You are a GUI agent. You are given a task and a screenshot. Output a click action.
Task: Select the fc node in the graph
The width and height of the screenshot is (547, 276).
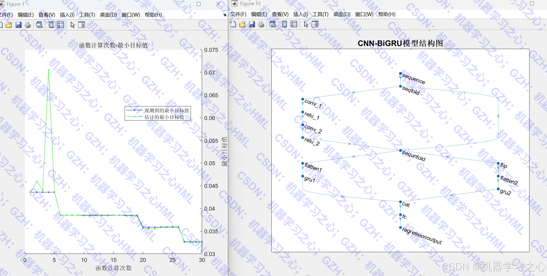(x=400, y=214)
